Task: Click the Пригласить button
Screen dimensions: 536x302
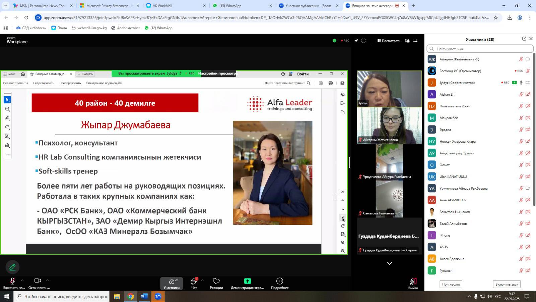Action: (x=451, y=284)
